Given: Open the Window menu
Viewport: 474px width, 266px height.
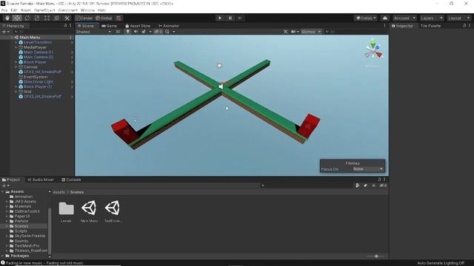Looking at the screenshot, I should click(x=87, y=10).
